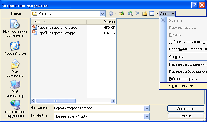Click the scroll left arrow of file list
Viewport: 207px width, 122px height.
click(33, 101)
